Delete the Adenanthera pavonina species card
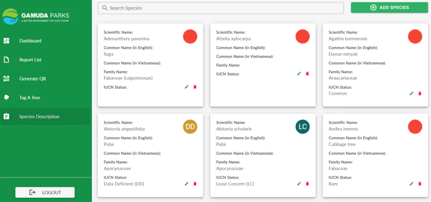This screenshot has height=202, width=431. (x=195, y=87)
